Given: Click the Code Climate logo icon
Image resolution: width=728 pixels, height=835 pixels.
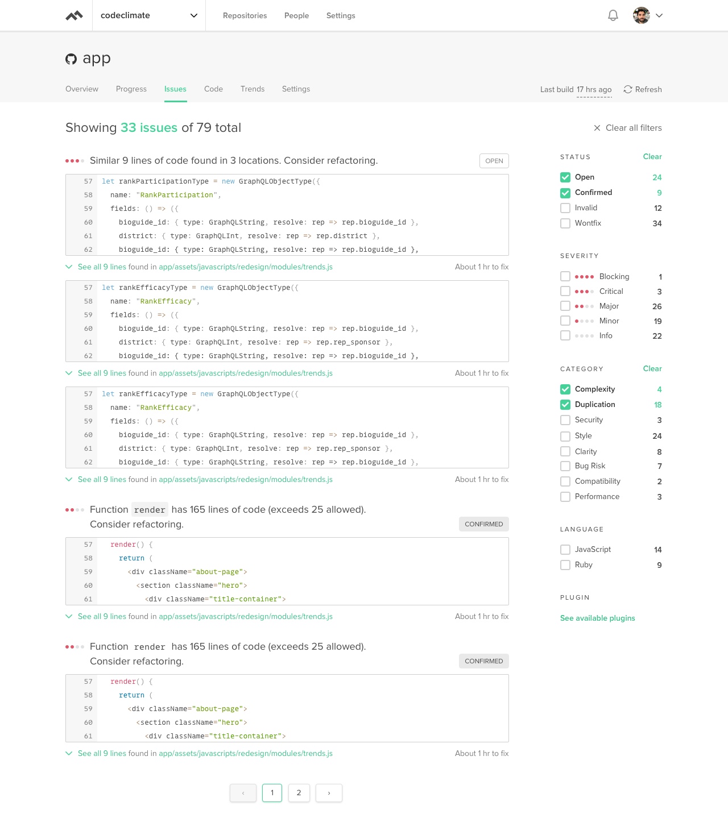Looking at the screenshot, I should [x=74, y=16].
